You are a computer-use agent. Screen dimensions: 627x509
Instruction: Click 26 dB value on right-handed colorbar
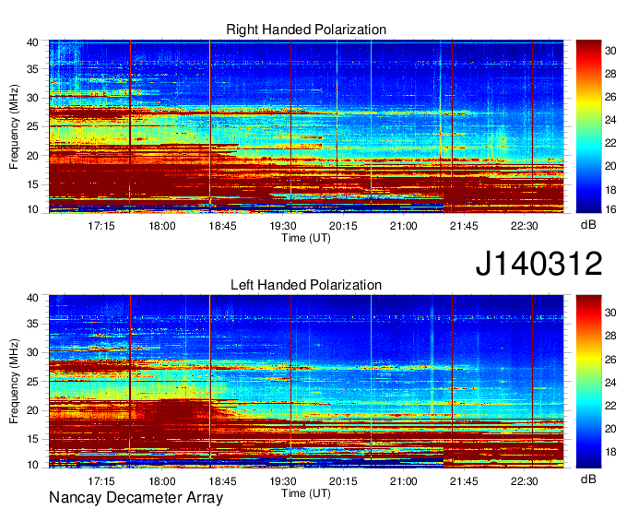coord(610,97)
